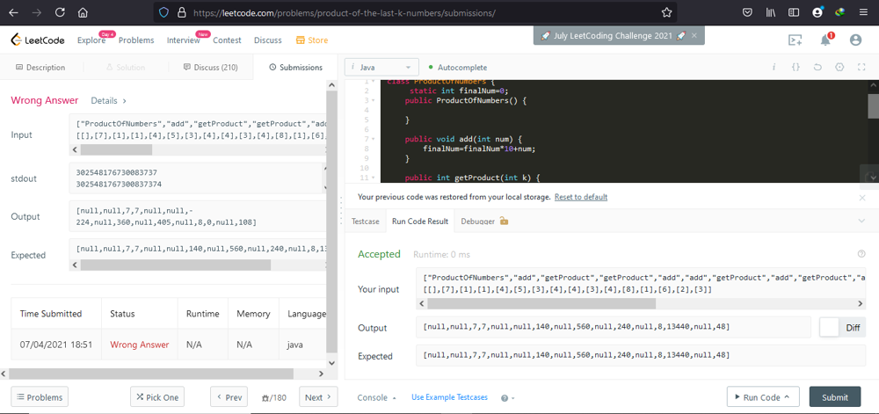Click the help icon beside Runtime
The width and height of the screenshot is (879, 414).
(861, 254)
